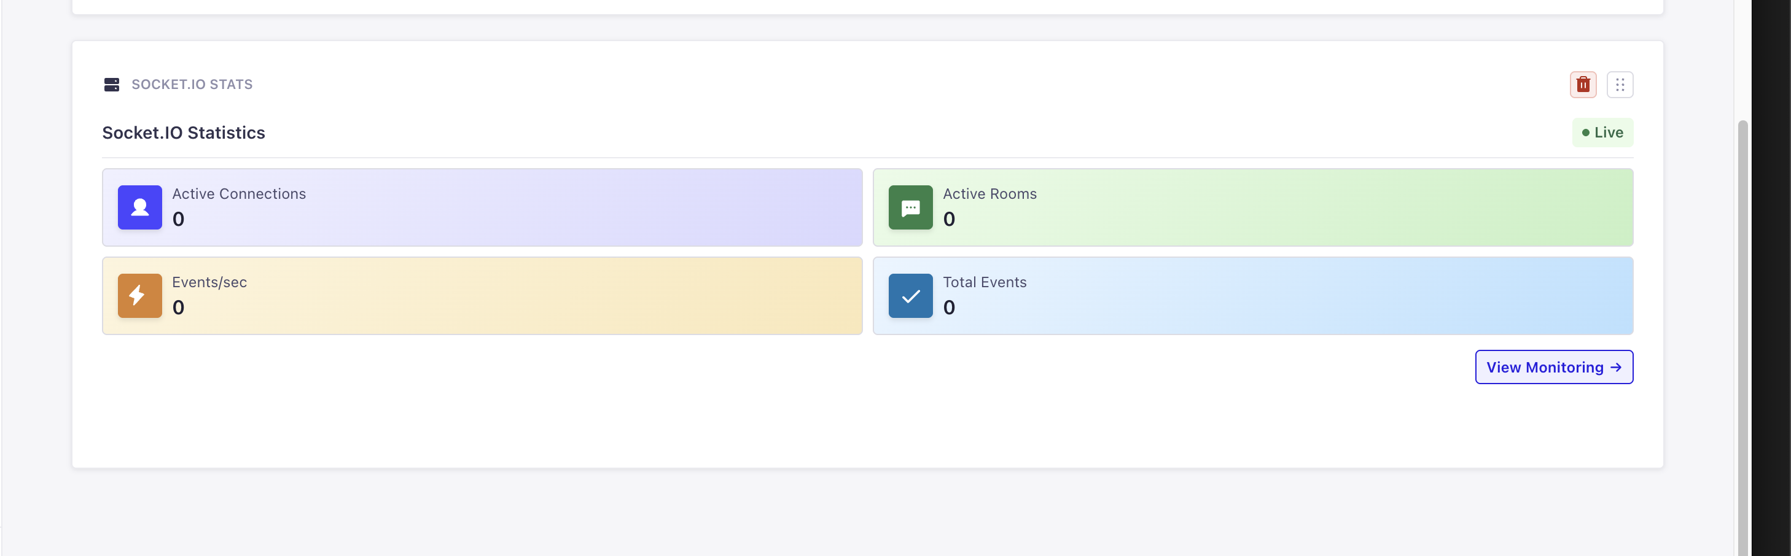Viewport: 1791px width, 556px height.
Task: Open View Monitoring link
Action: coord(1554,367)
